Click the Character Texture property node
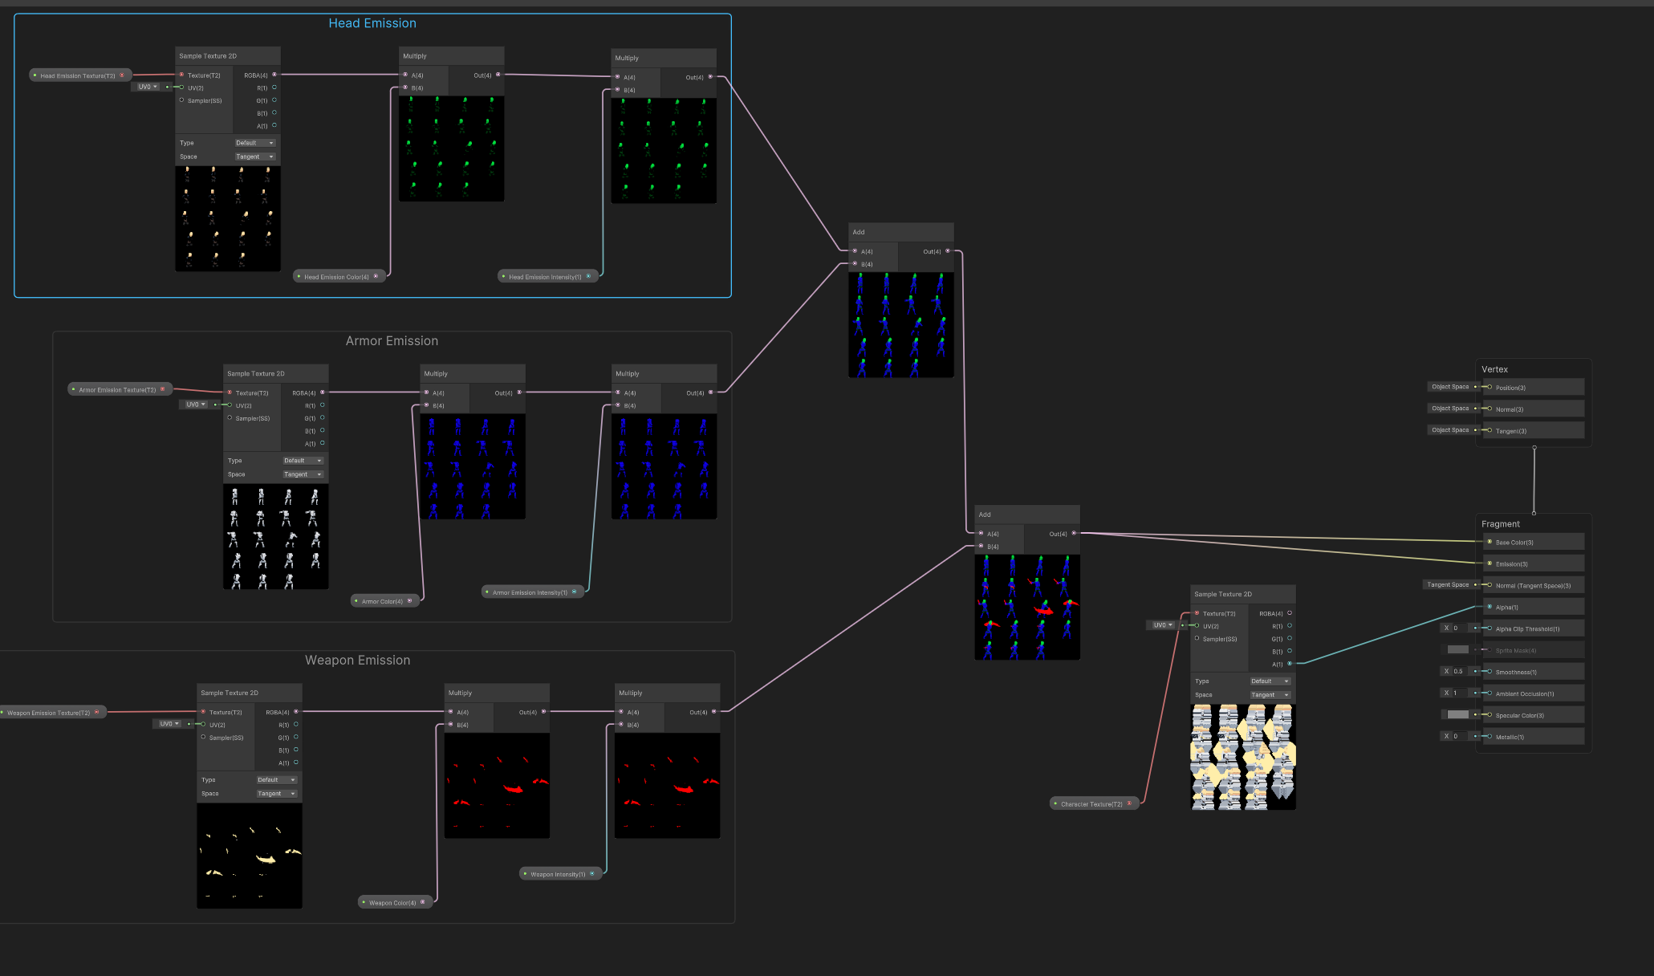Viewport: 1654px width, 976px height. [1091, 803]
